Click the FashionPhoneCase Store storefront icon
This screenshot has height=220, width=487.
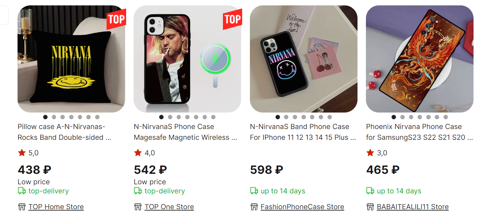(254, 207)
